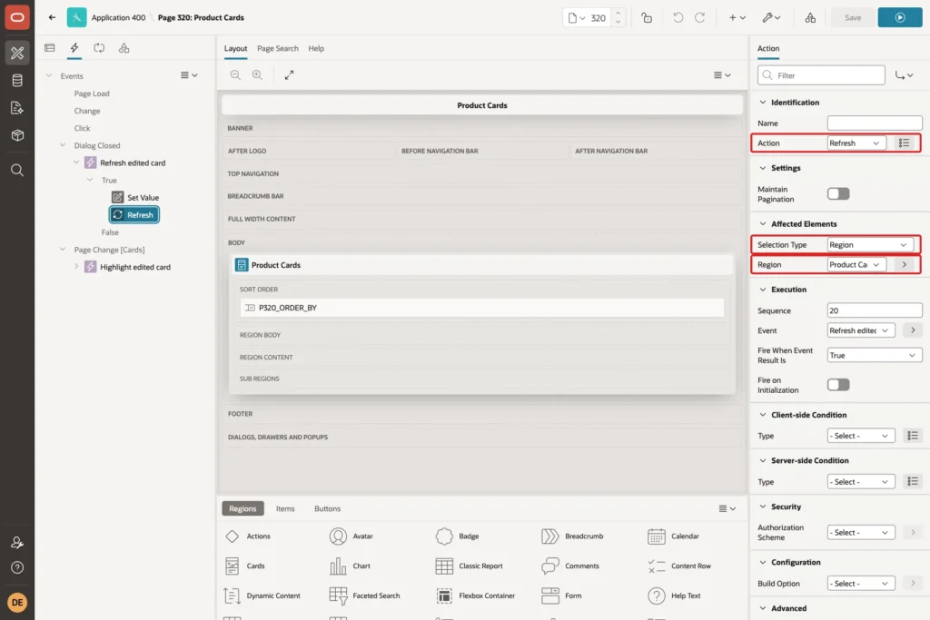Zoom in the layout view
This screenshot has height=620, width=930.
pos(257,74)
